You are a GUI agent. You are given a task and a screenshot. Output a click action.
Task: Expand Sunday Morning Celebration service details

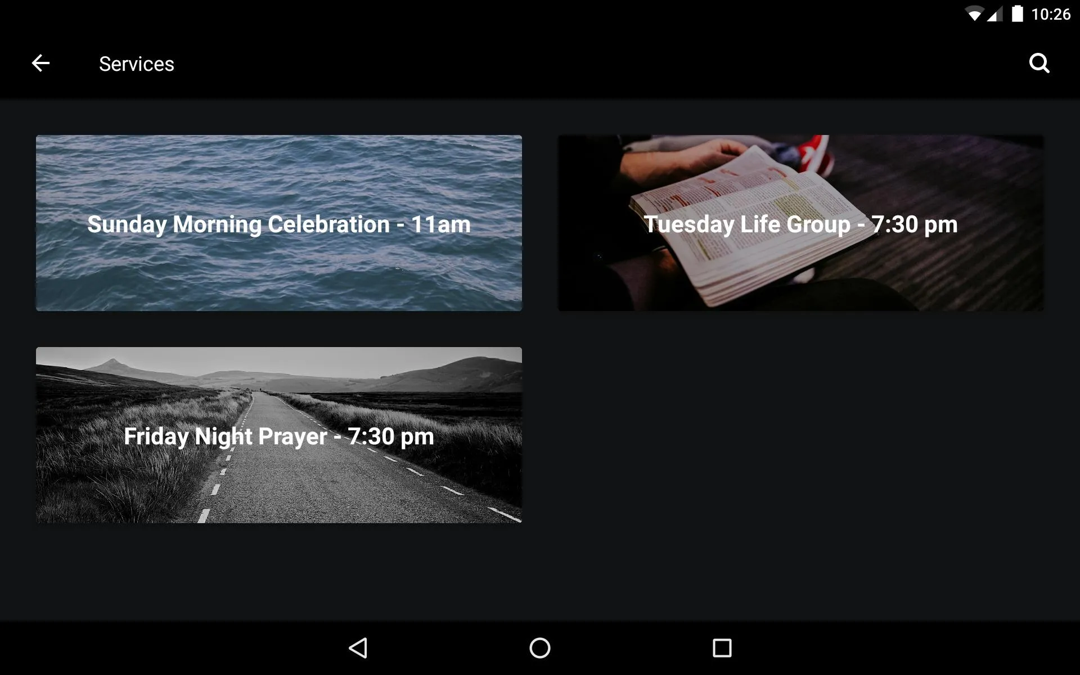[x=279, y=222]
